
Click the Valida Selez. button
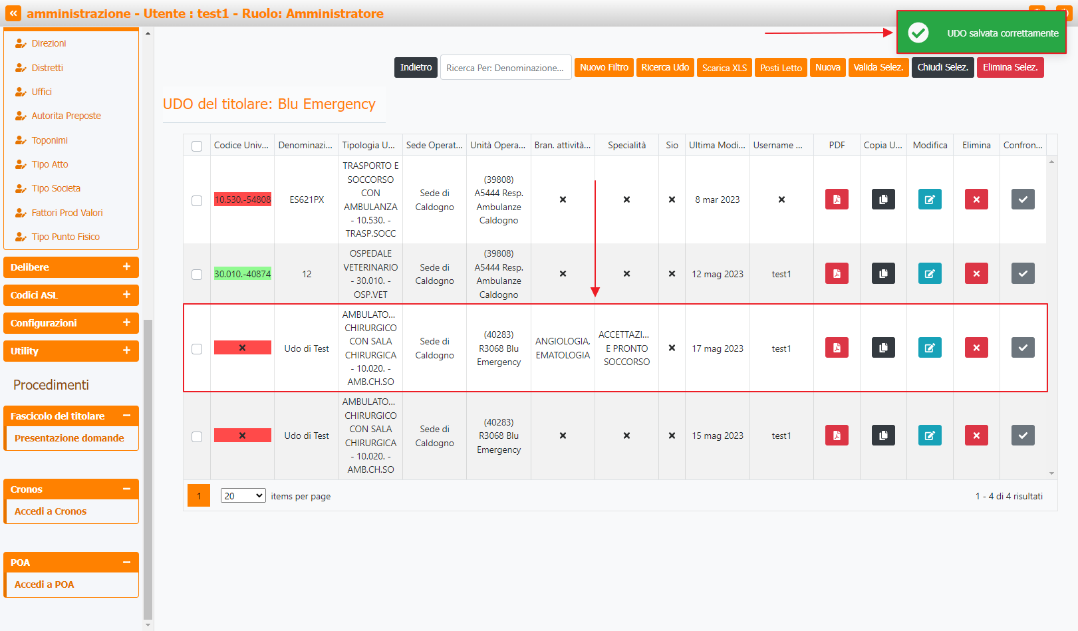[878, 67]
